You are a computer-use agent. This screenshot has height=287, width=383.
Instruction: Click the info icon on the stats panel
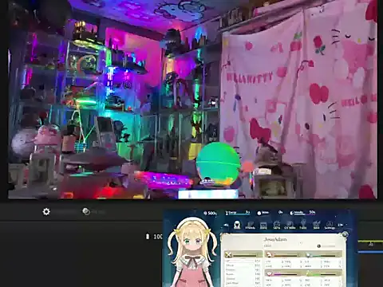[318, 246]
